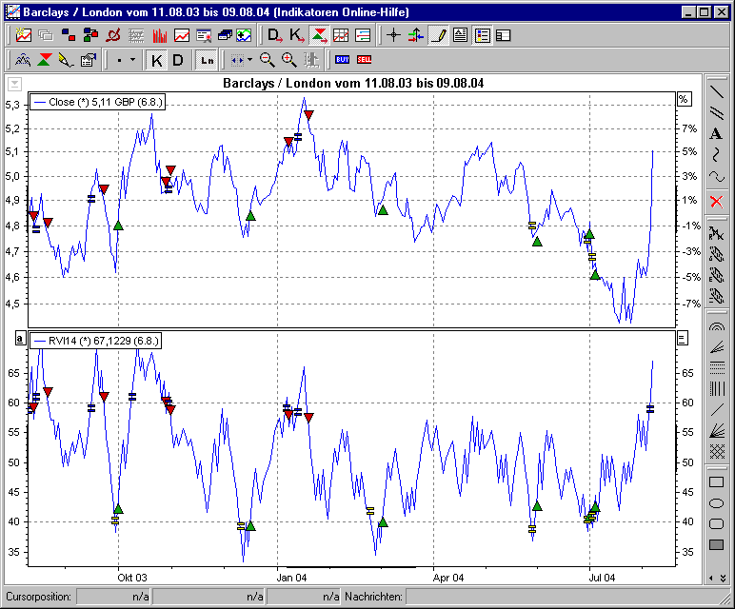This screenshot has width=735, height=609.
Task: Click the SELL signal icon
Action: [364, 60]
